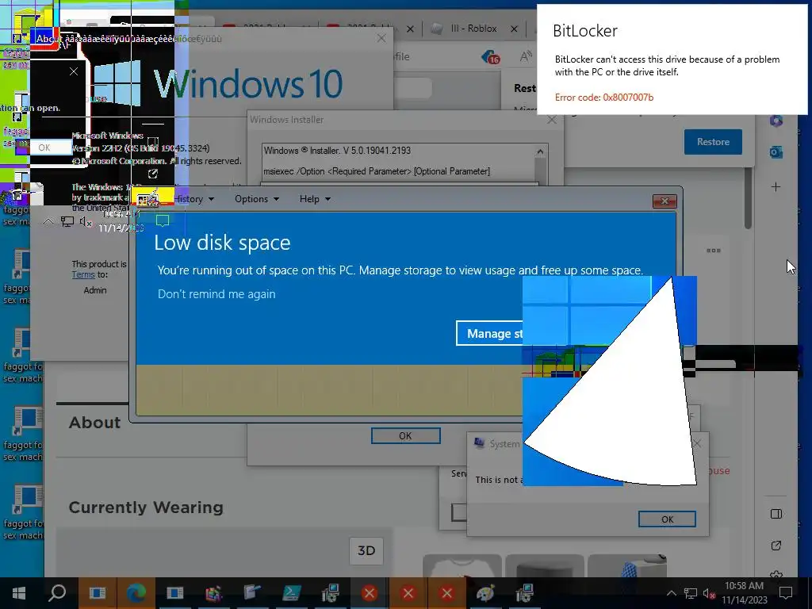Click the About heading on Roblox page
This screenshot has height=609, width=812.
[95, 423]
